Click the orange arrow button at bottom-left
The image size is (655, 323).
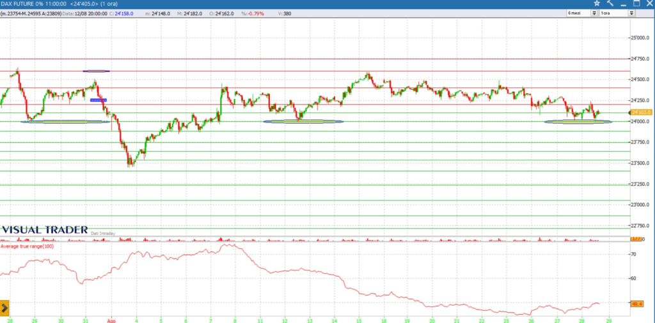(4, 308)
